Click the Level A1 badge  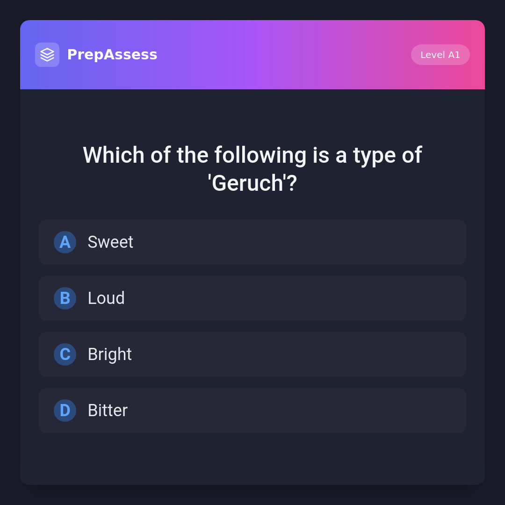440,55
